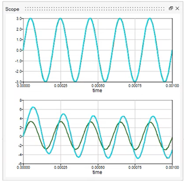This screenshot has width=186, height=182.
Task: Click the bottom plot's time axis label
Action: click(97, 172)
